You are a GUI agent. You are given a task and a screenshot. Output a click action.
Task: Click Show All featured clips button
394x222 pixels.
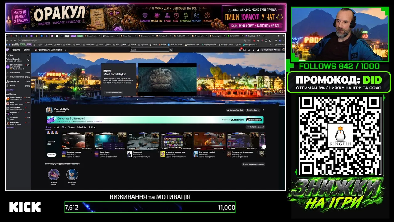click(x=51, y=155)
